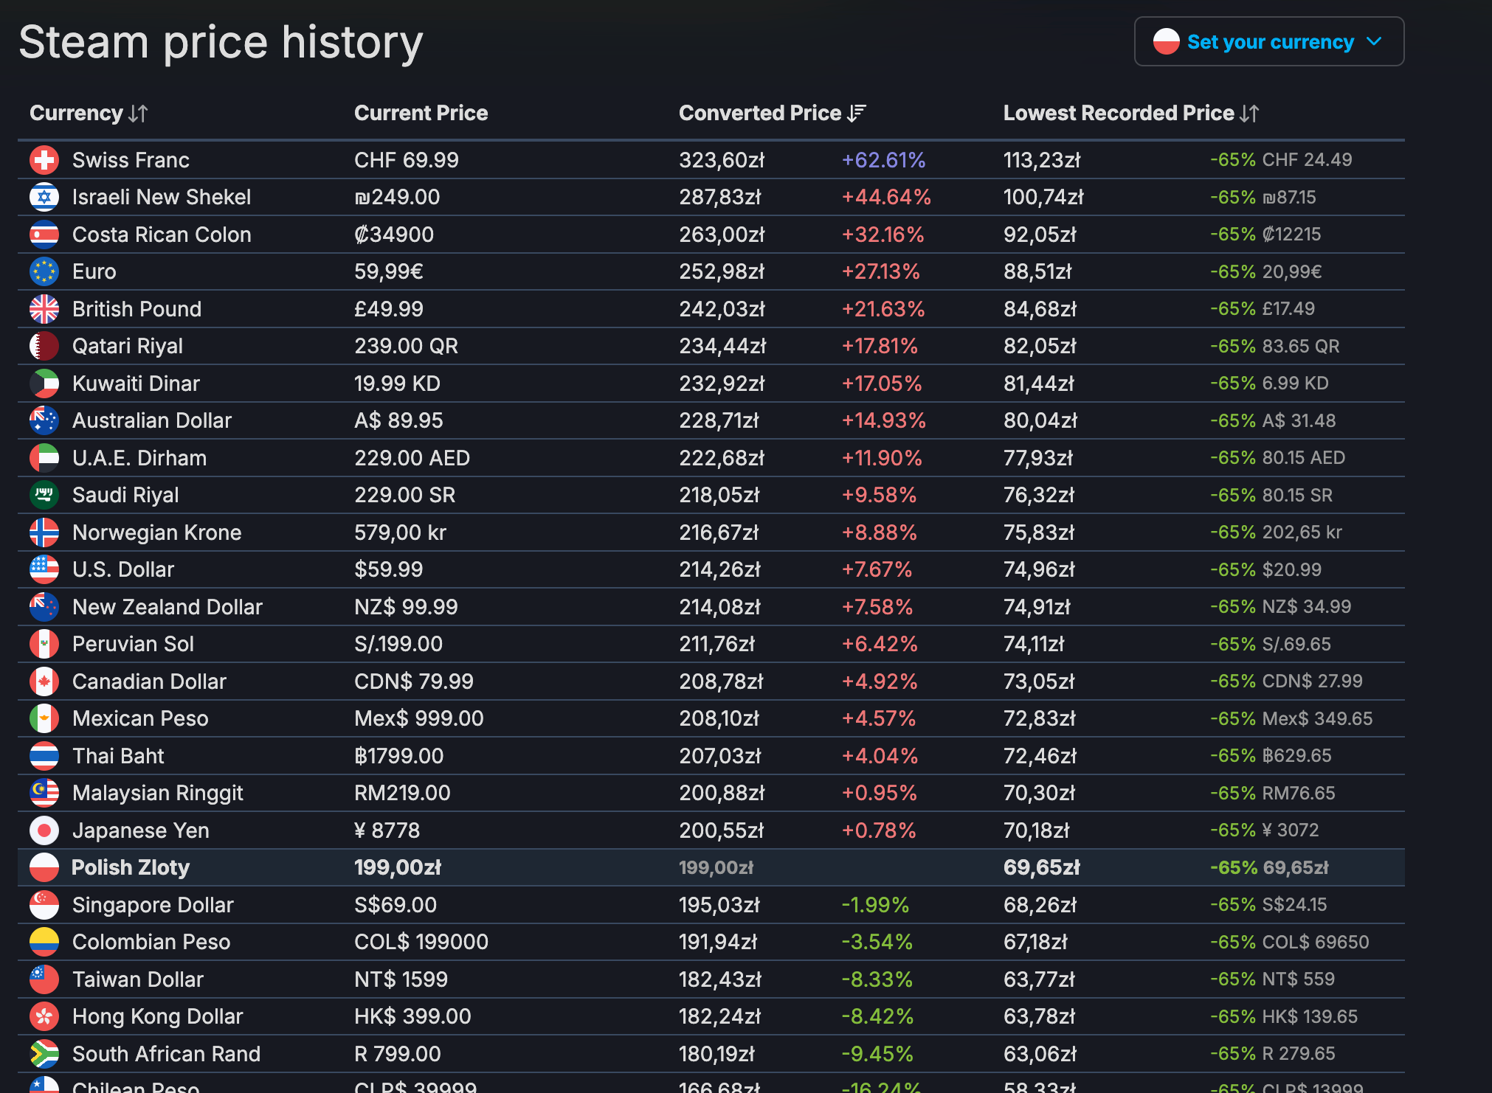Image resolution: width=1492 pixels, height=1093 pixels.
Task: Sort by Lowest Recorded Price icon
Action: tap(1249, 114)
